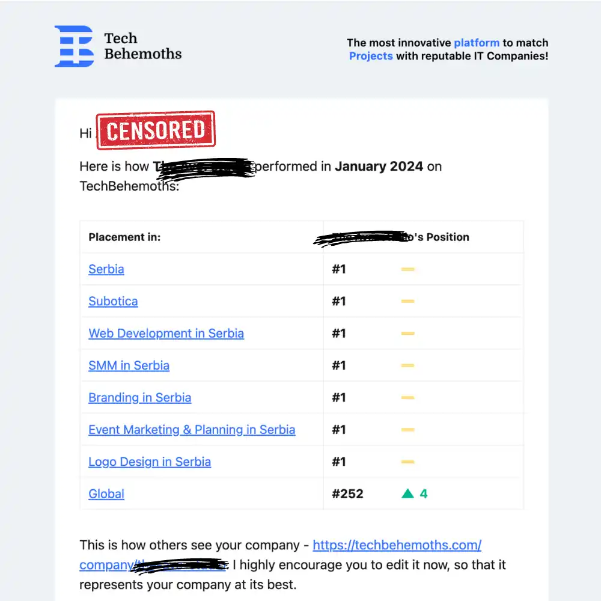This screenshot has width=601, height=601.
Task: Click the #252 global position value
Action: tap(347, 494)
